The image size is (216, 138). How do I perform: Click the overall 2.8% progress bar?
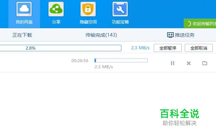[x=61, y=48]
